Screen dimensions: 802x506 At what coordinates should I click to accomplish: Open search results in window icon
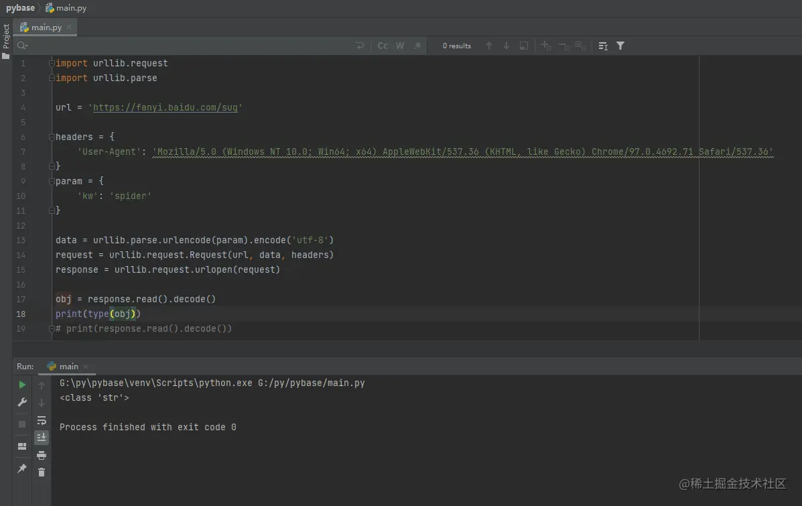[x=524, y=46]
